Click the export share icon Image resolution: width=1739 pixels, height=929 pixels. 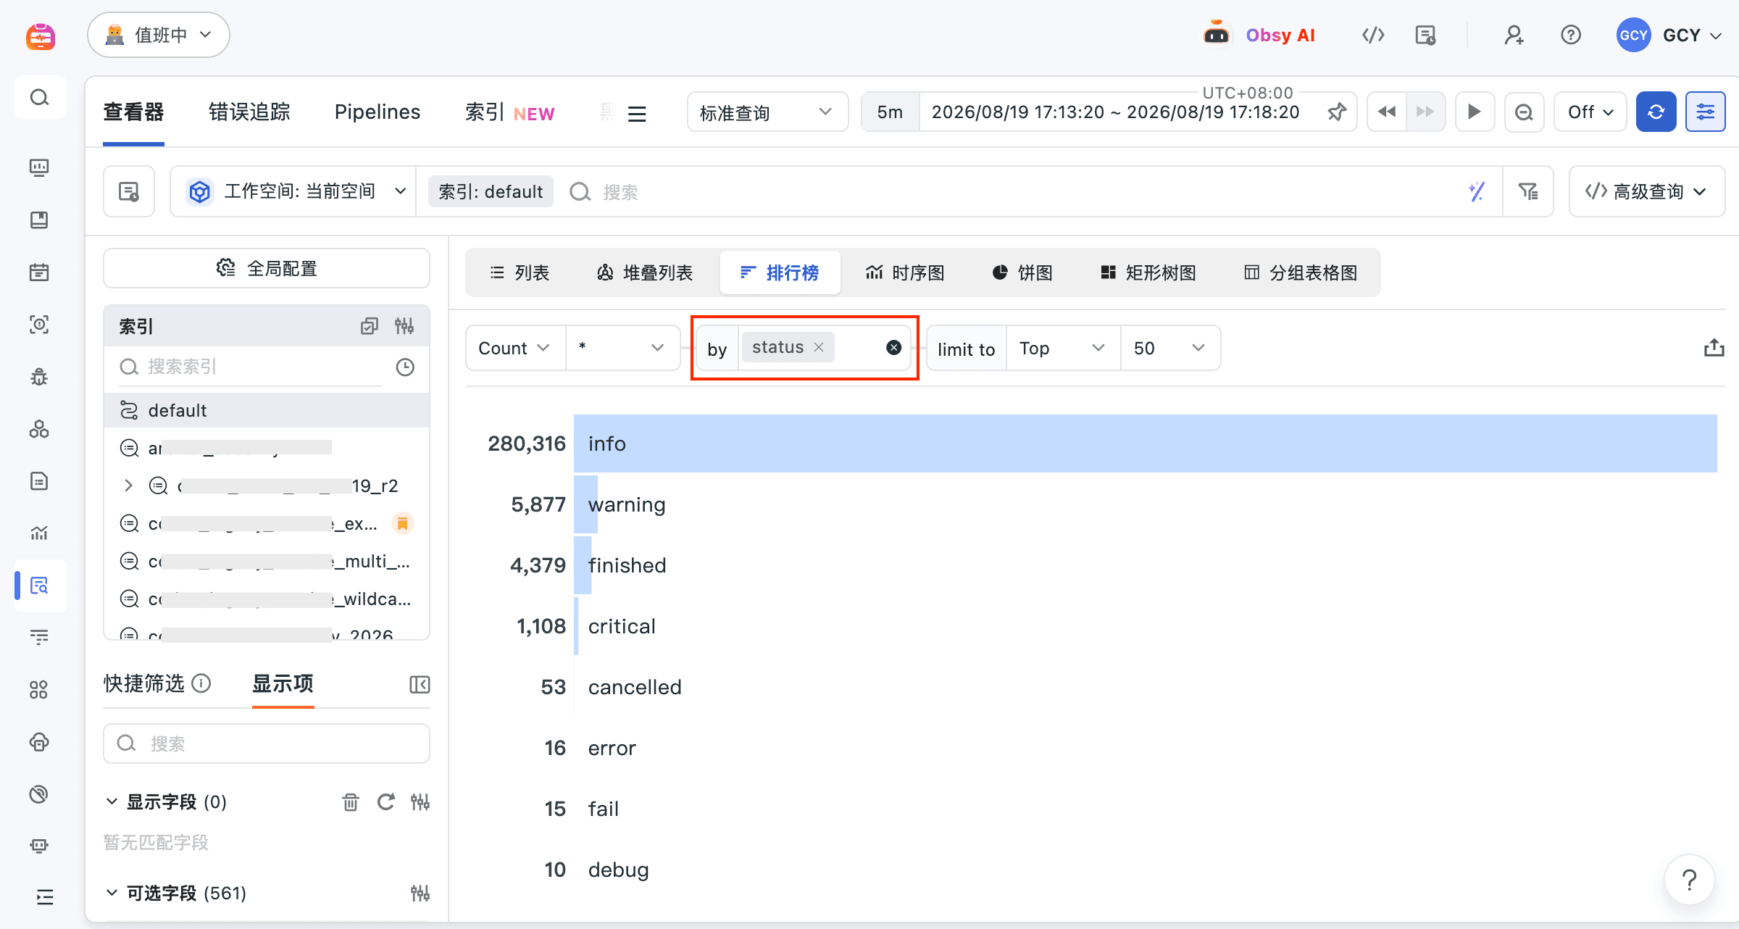[1714, 348]
